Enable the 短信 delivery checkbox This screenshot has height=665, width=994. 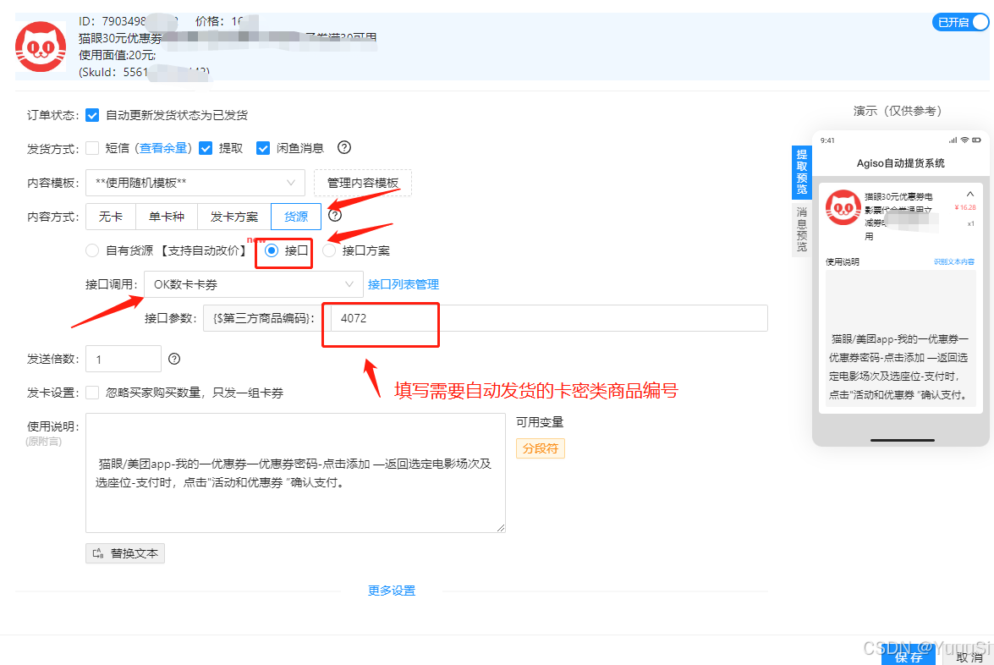pos(92,148)
